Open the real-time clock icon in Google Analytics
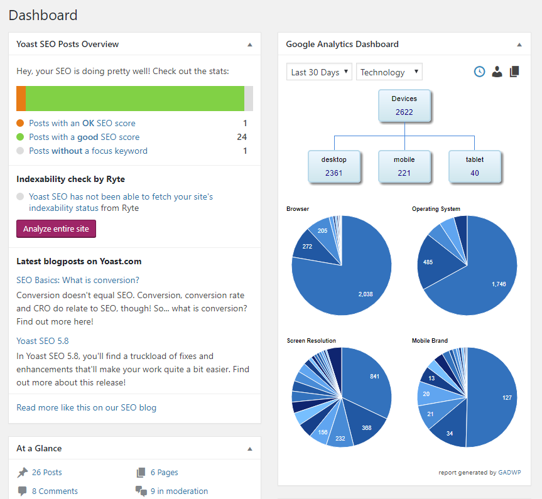The image size is (542, 499). 479,72
